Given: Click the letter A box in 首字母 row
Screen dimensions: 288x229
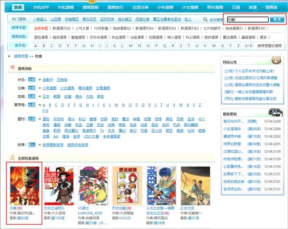Looking at the screenshot, I should [x=32, y=46].
